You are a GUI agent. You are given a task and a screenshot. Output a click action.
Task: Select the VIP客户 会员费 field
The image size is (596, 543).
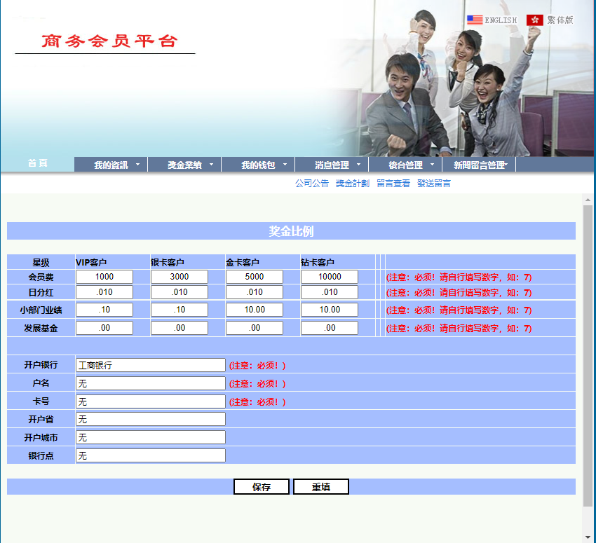coord(104,277)
